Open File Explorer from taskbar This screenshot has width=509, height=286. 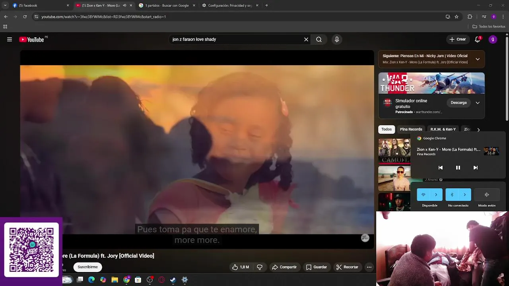click(x=115, y=280)
